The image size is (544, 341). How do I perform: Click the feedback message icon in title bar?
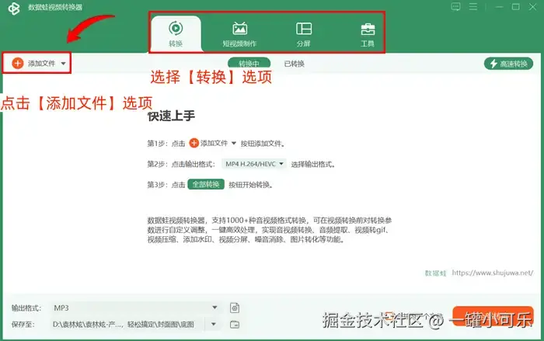point(455,6)
